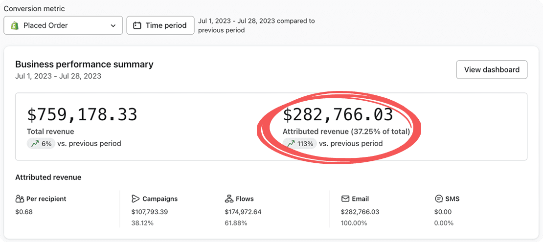Viewport: 543px width, 242px height.
Task: Click the 113% upward trend badge
Action: [299, 143]
